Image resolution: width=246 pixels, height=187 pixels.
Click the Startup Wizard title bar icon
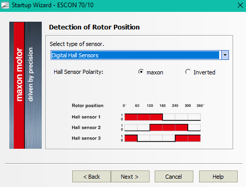click(5, 5)
